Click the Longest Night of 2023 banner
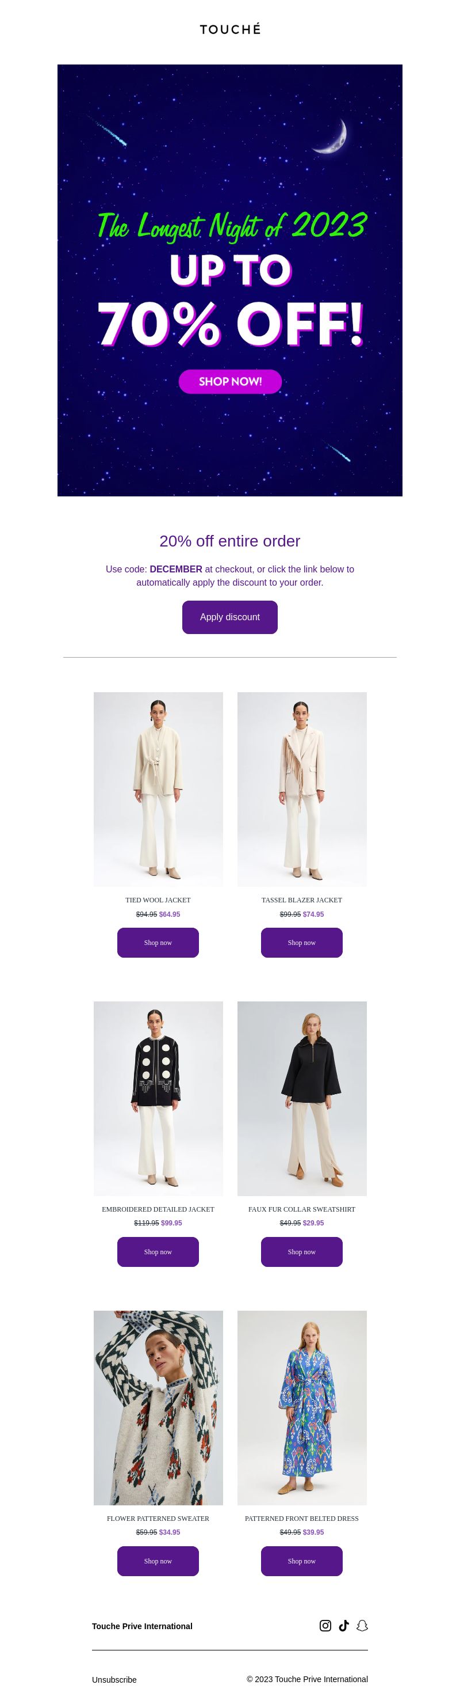Screen dimensions: 460x1704 click(x=230, y=280)
